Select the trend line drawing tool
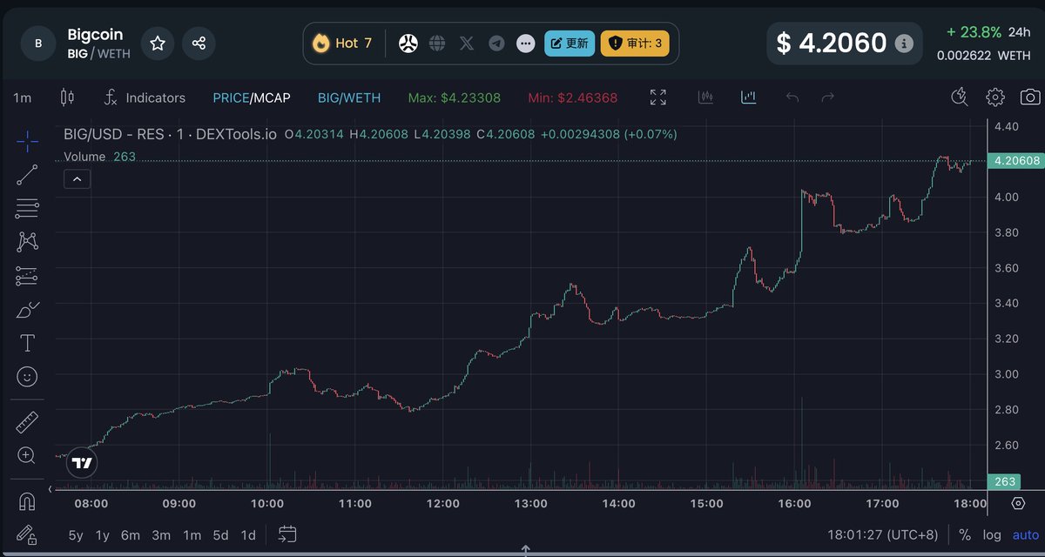Screen dimensions: 1045x557 27,175
